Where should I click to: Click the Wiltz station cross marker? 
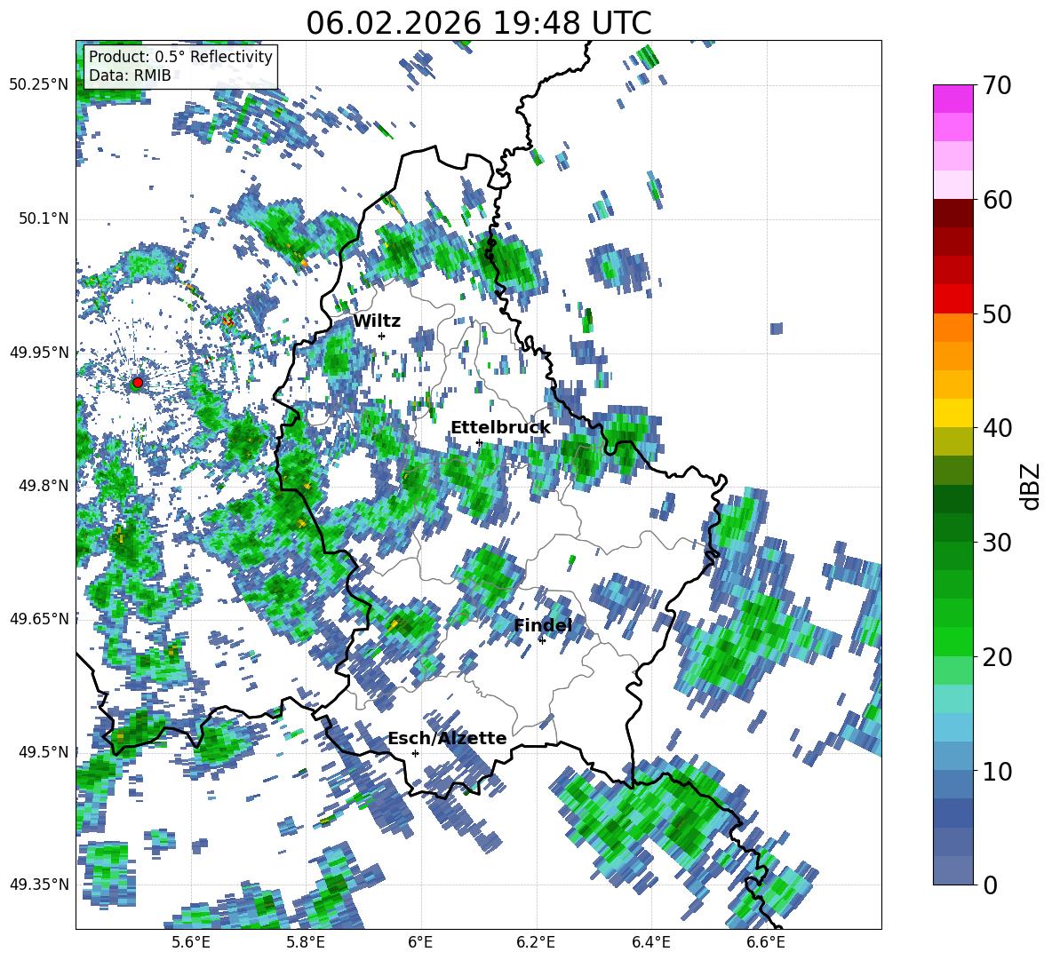pos(382,336)
